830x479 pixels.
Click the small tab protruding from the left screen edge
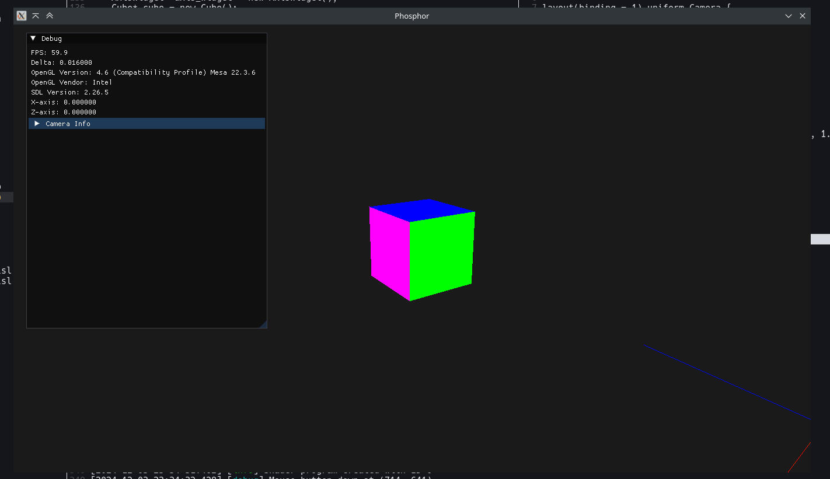click(x=6, y=197)
